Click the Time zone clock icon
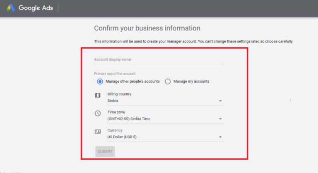The height and width of the screenshot is (173, 318). pyautogui.click(x=98, y=113)
